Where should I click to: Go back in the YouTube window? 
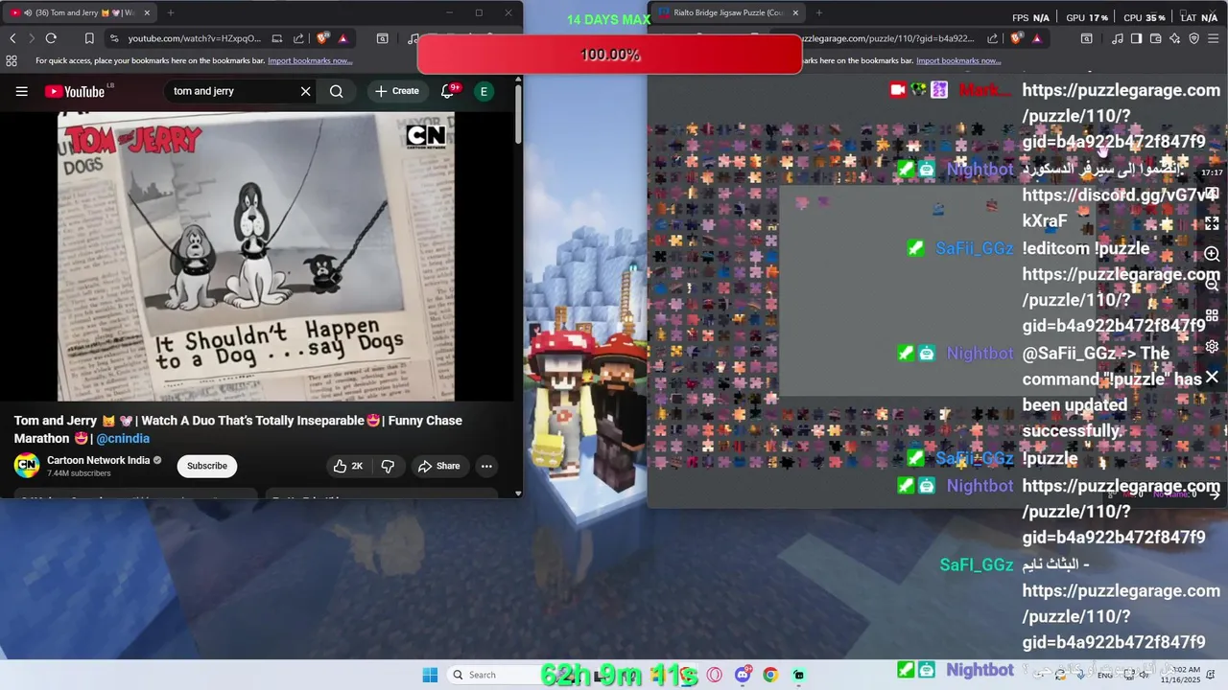click(x=12, y=38)
